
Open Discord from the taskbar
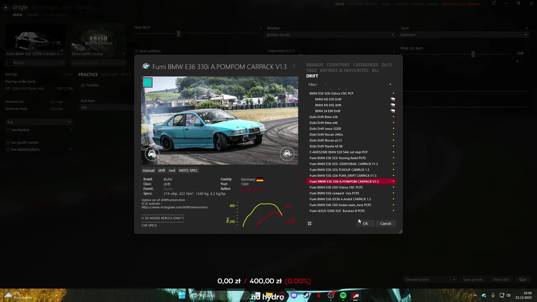pos(294,296)
